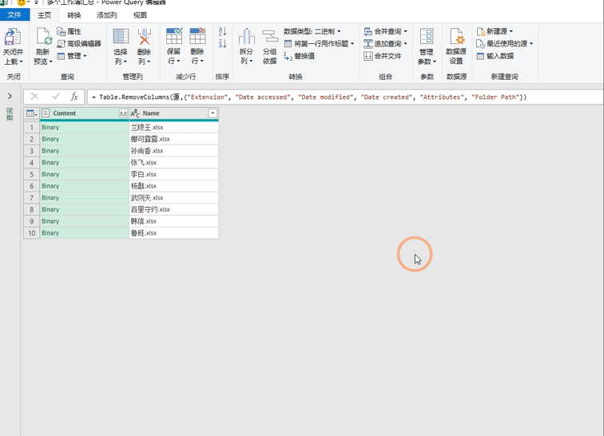The width and height of the screenshot is (604, 436).
Task: Expand the queries pane chevron
Action: (x=10, y=96)
